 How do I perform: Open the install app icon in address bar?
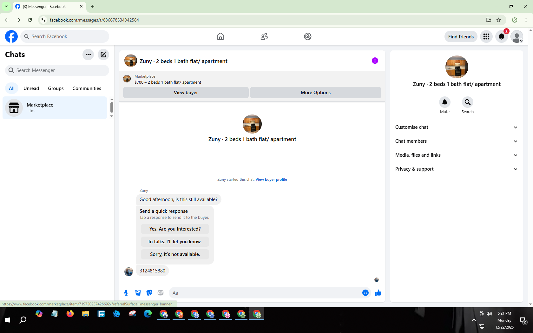[x=489, y=20]
